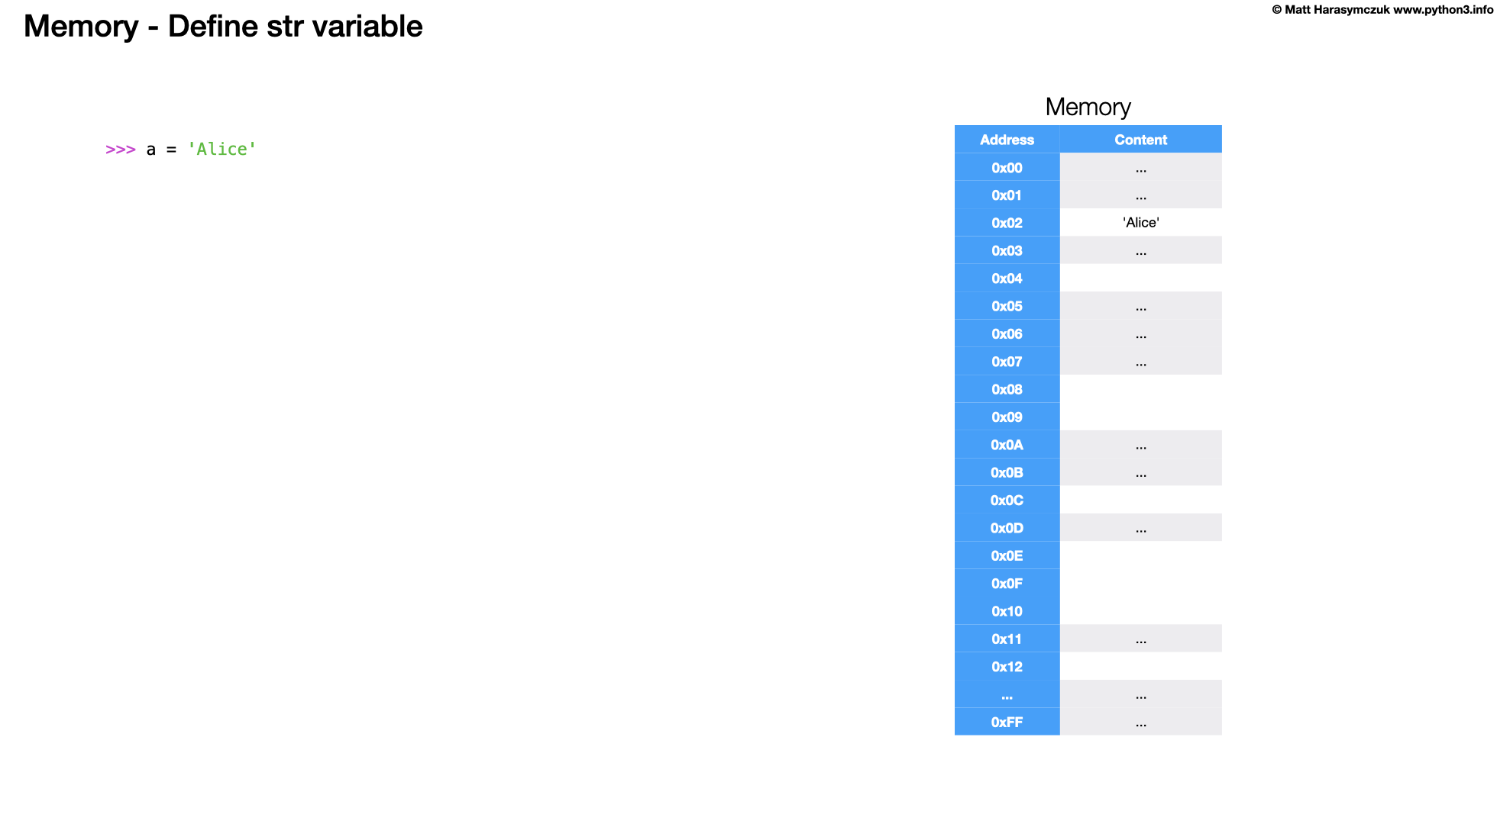Click address cell 0x0F
Screen dimensions: 1497x824
[x=1007, y=584]
